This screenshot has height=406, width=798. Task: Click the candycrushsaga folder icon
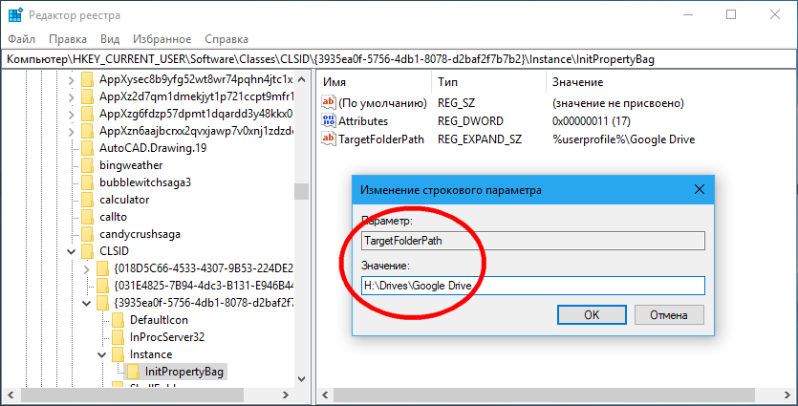click(86, 234)
